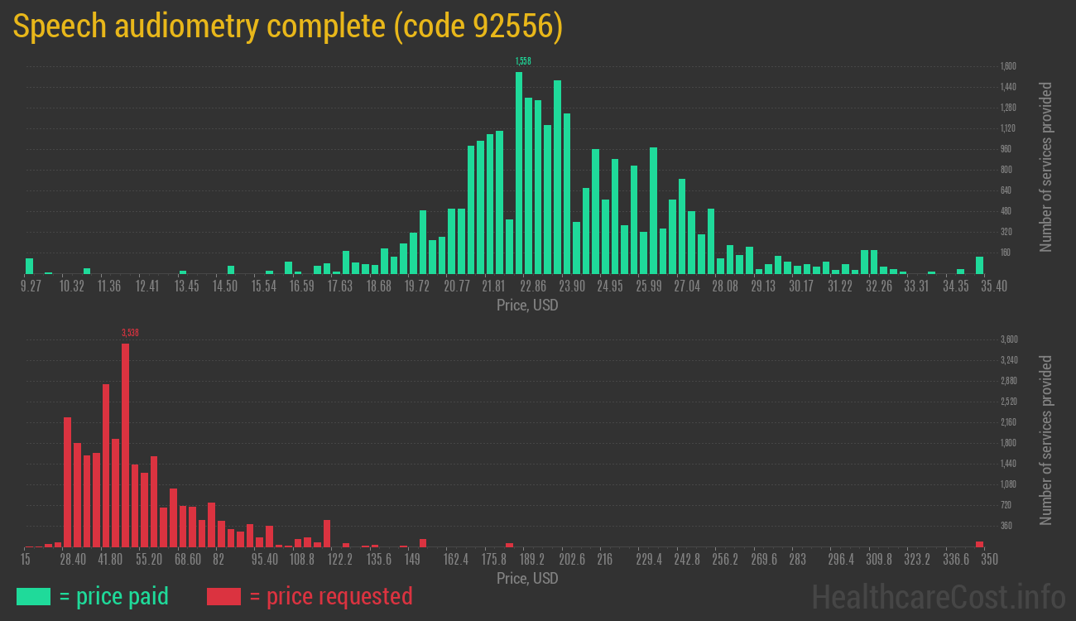Click the upper "Number of services provided" axis title
Viewport: 1076px width, 621px height.
(1046, 166)
